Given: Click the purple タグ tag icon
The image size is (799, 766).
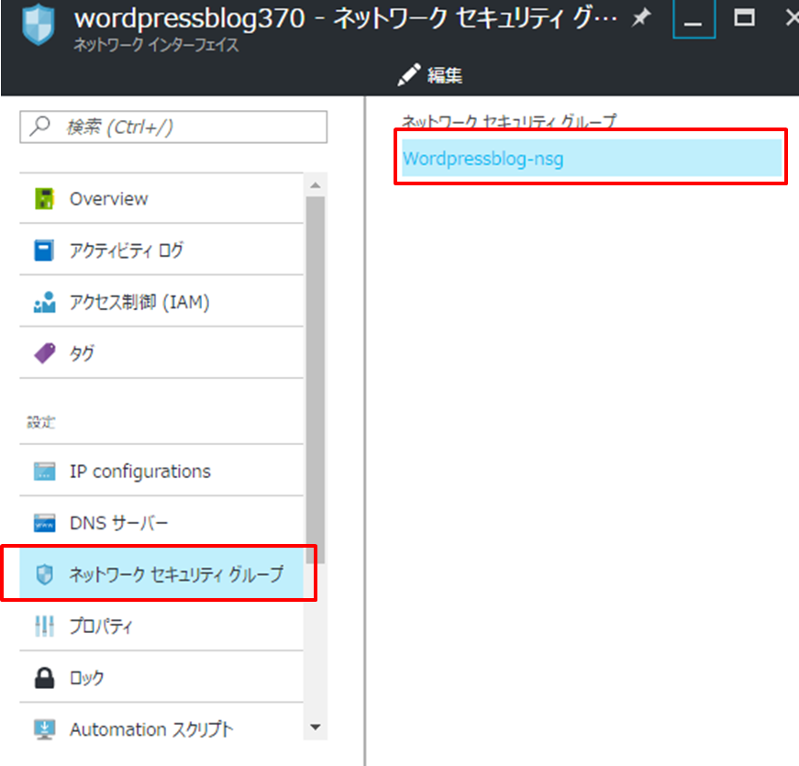Looking at the screenshot, I should click(x=44, y=353).
